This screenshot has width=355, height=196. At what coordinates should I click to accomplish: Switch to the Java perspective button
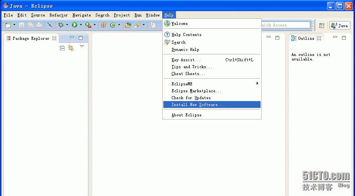tap(340, 25)
